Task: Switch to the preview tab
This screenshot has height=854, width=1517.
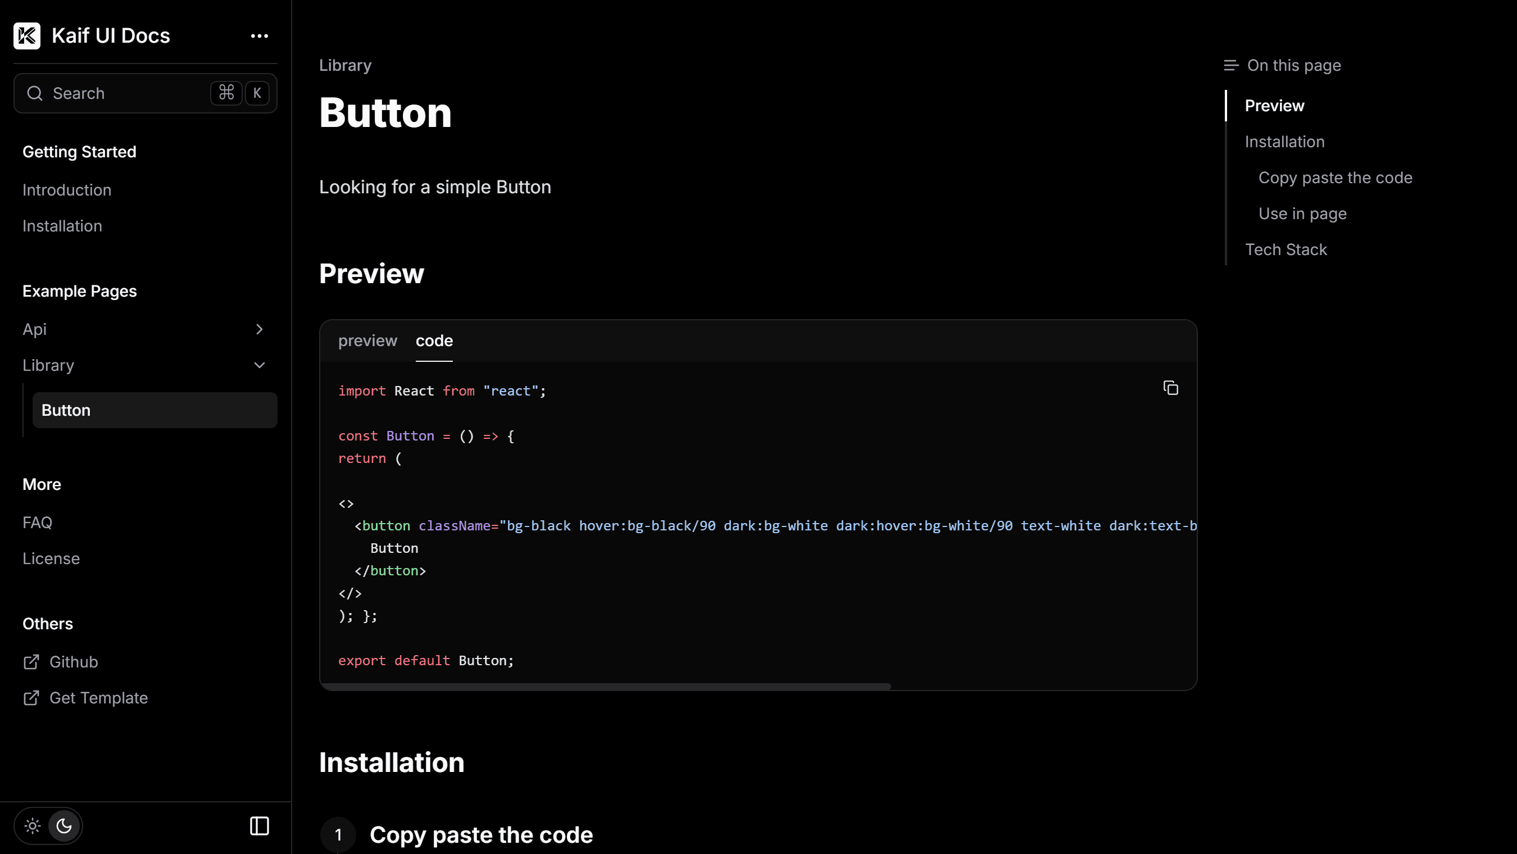Action: pos(368,340)
